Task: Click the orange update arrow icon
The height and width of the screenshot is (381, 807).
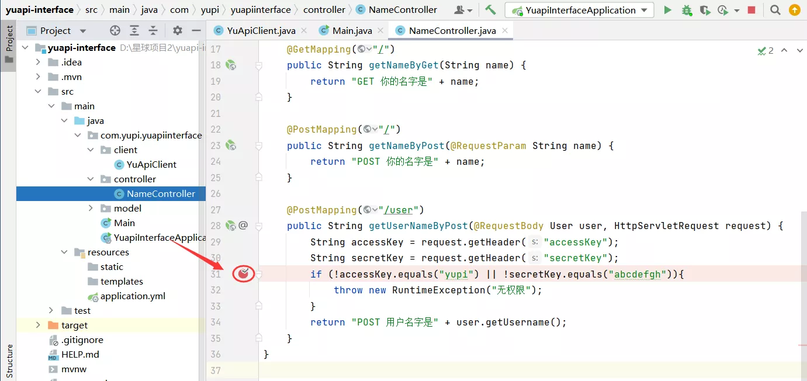Action: click(x=794, y=10)
